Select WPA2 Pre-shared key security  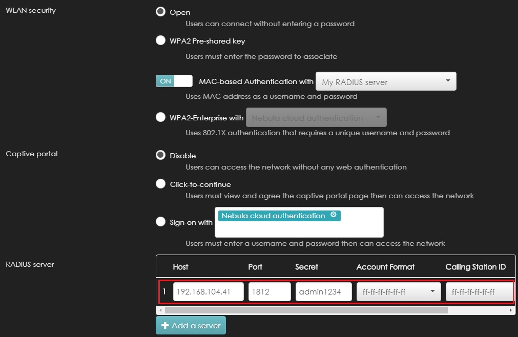click(x=160, y=40)
